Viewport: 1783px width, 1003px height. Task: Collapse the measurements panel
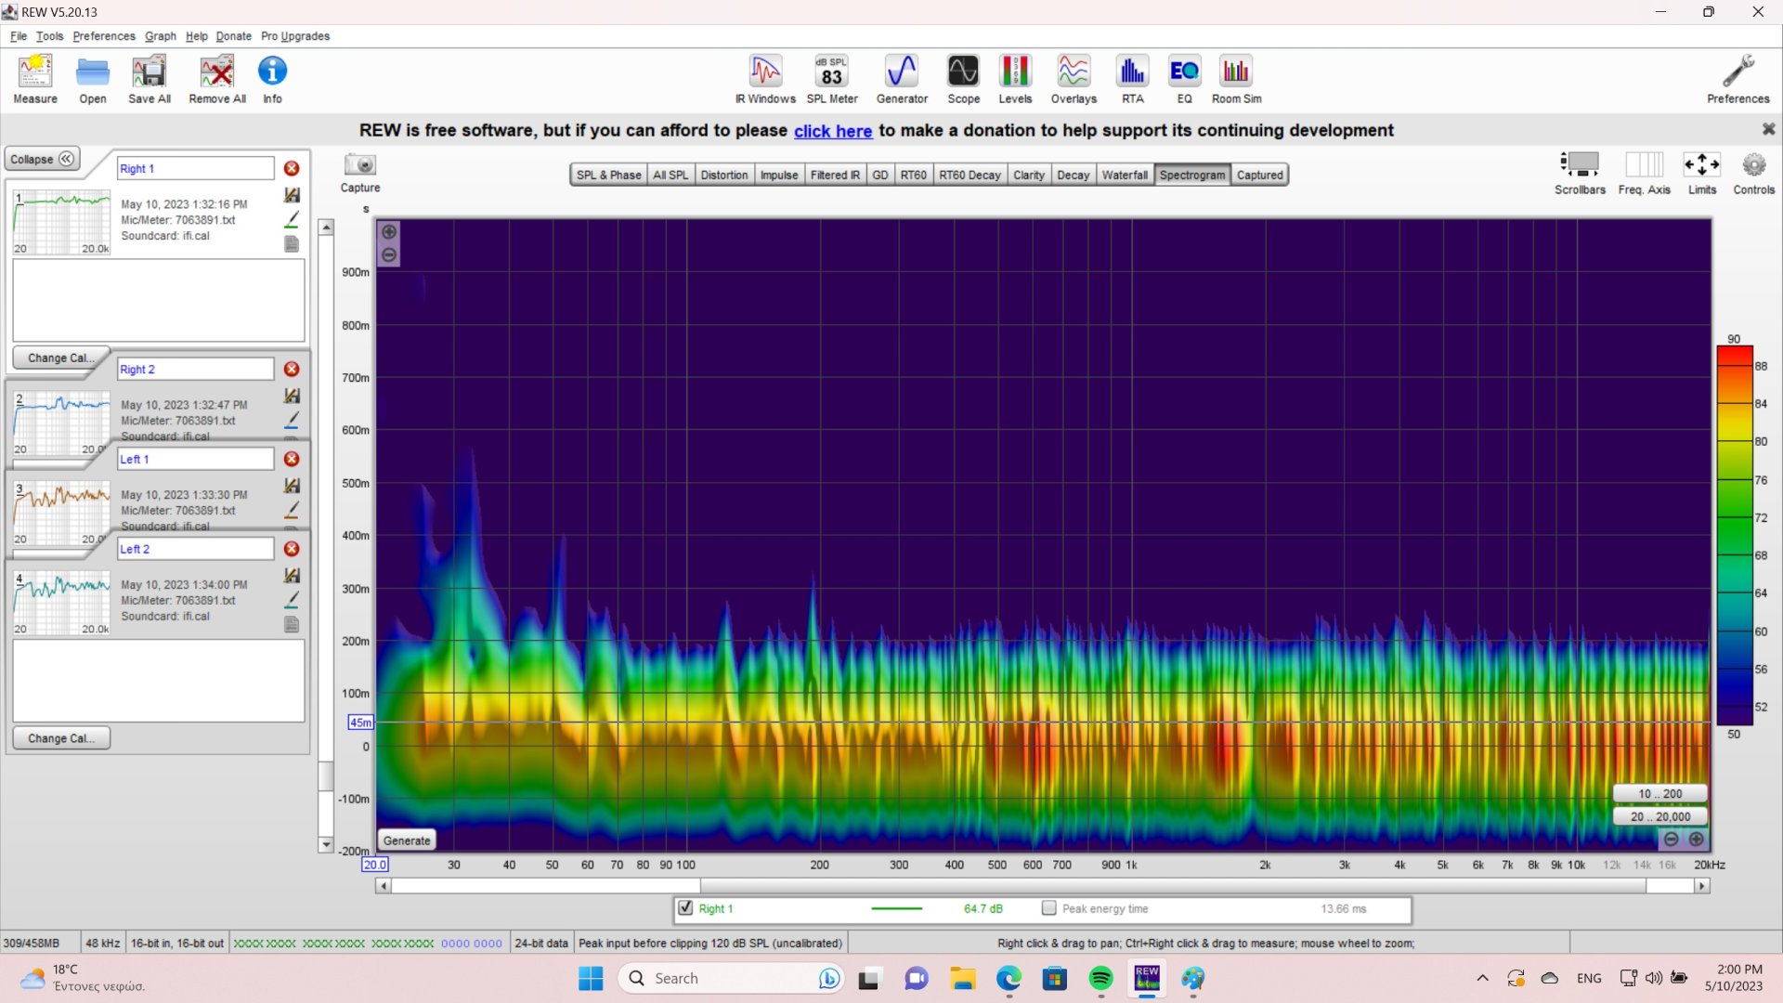(x=42, y=159)
